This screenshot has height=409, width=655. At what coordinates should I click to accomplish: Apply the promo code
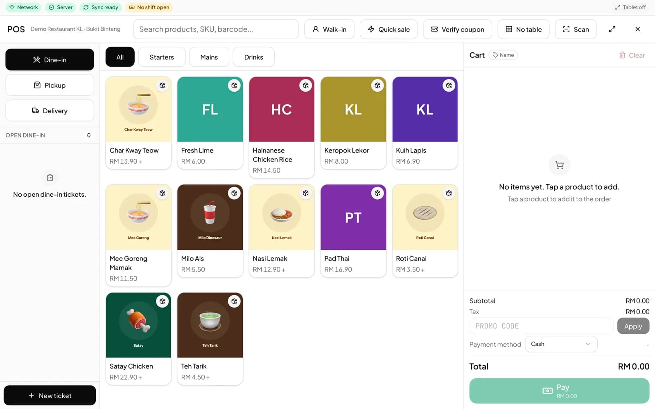tap(633, 326)
